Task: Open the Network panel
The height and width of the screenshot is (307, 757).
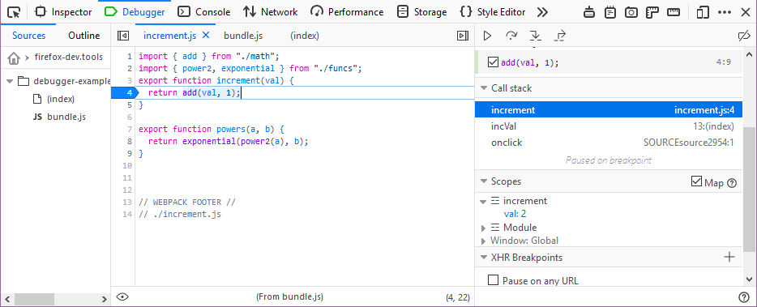Action: pos(271,11)
